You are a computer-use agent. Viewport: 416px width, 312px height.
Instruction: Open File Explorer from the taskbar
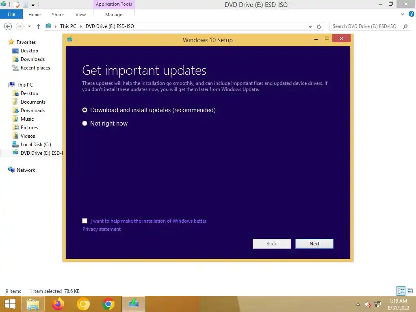tap(33, 304)
